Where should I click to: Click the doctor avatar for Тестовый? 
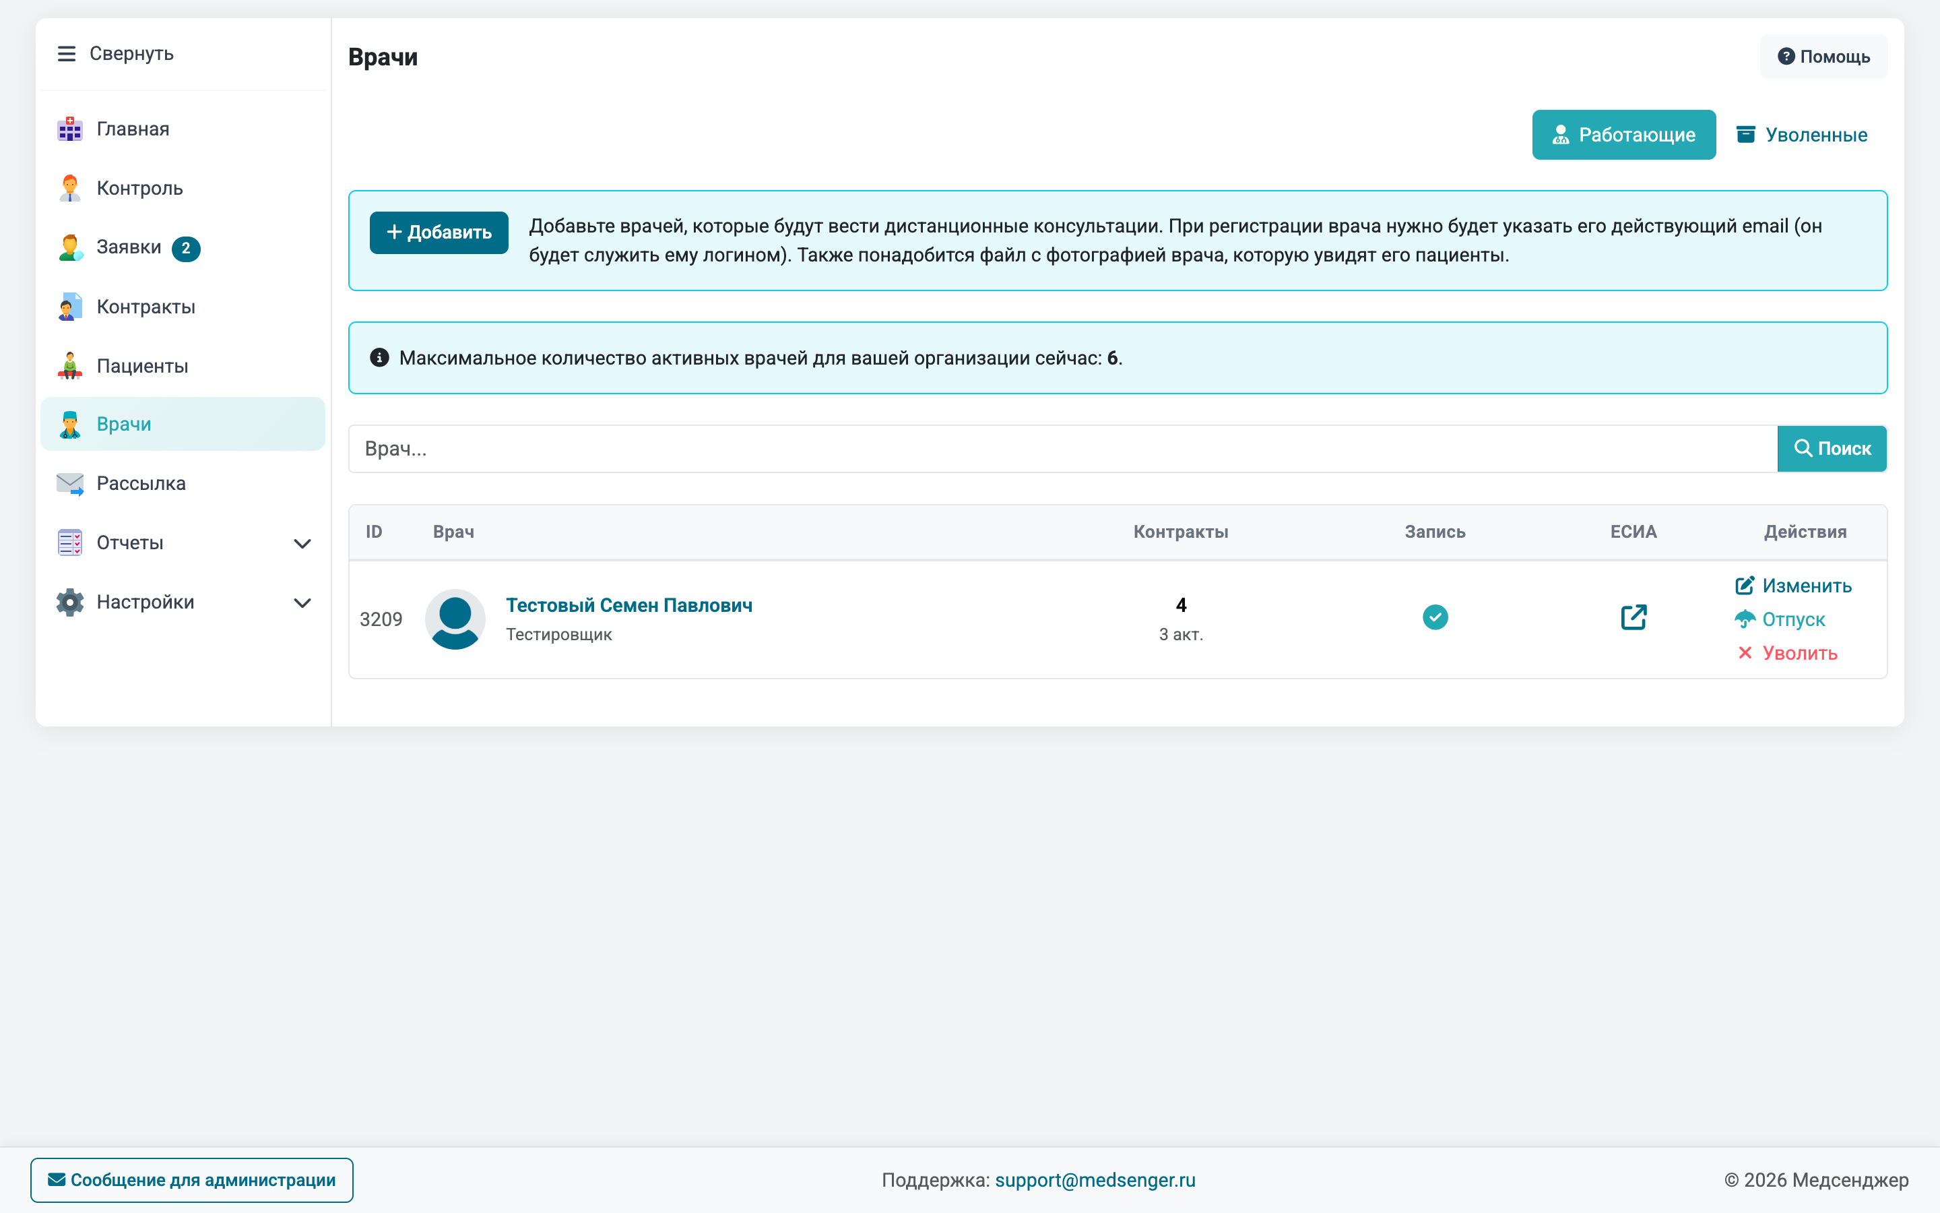pyautogui.click(x=455, y=619)
